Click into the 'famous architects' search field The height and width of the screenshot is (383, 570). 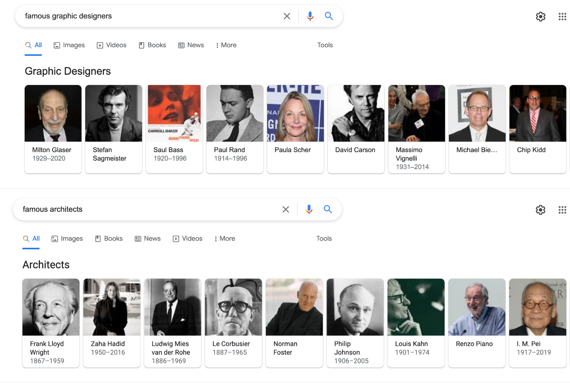(x=147, y=209)
